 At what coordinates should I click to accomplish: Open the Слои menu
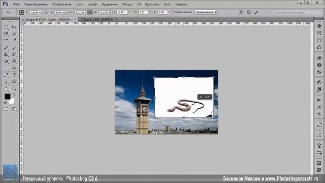(80, 4)
